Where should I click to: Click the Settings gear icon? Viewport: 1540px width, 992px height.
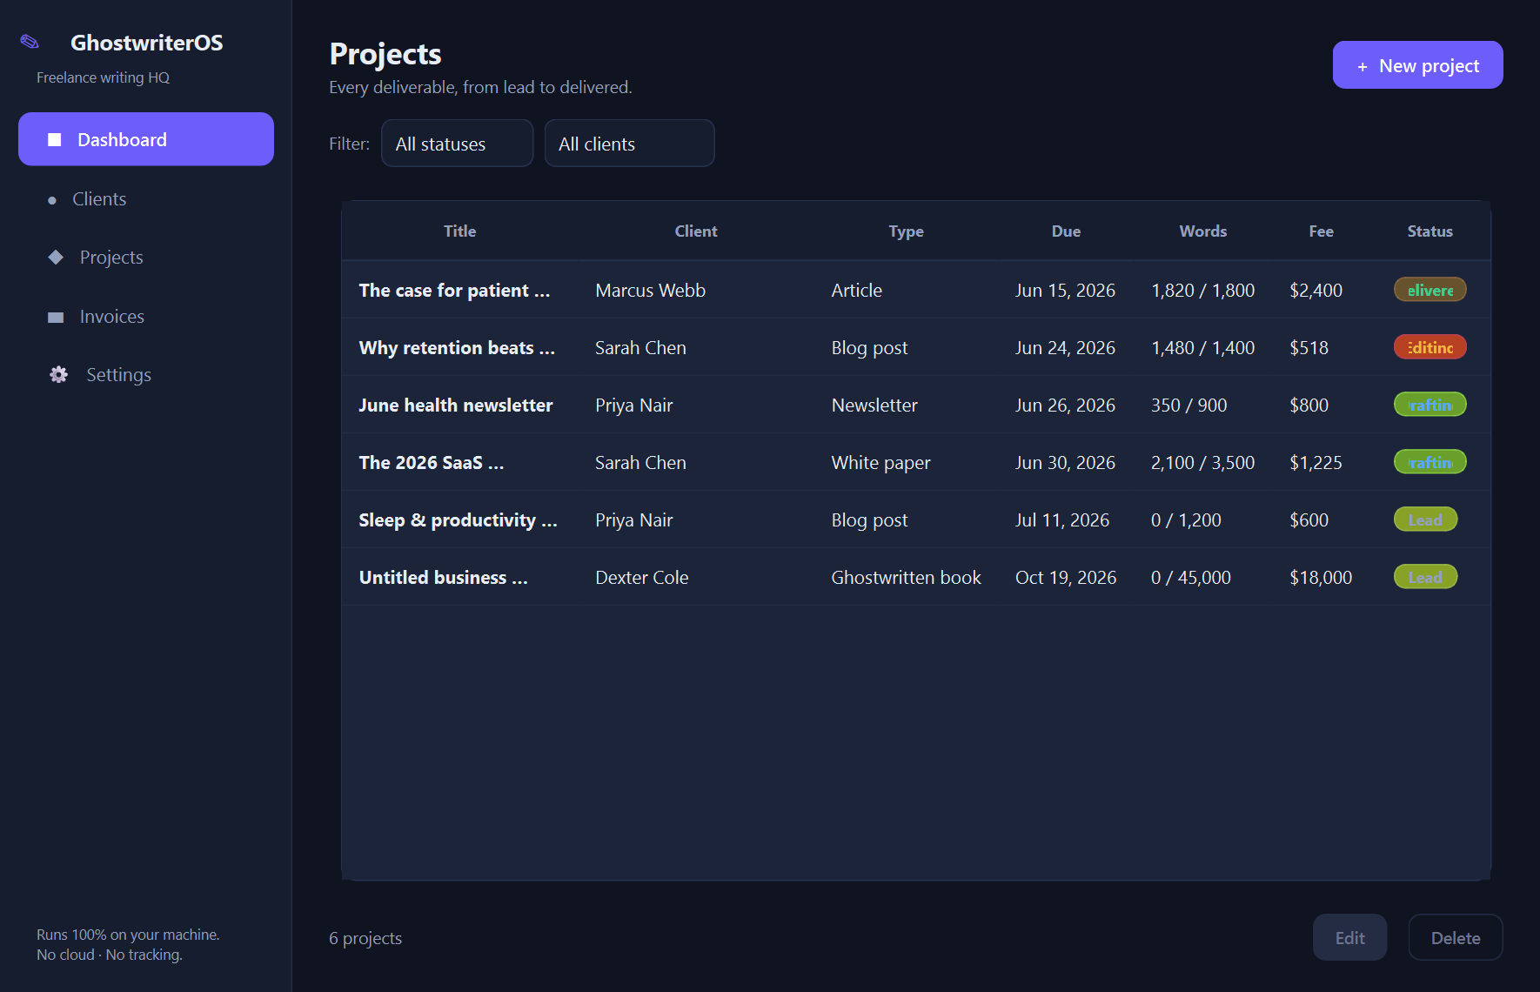pos(58,374)
